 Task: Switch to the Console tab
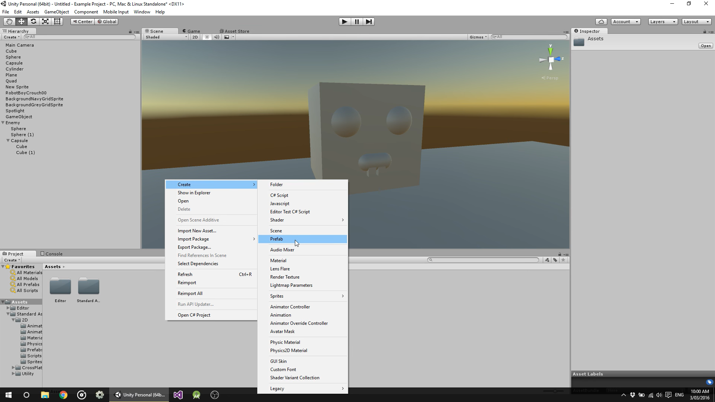(51, 254)
